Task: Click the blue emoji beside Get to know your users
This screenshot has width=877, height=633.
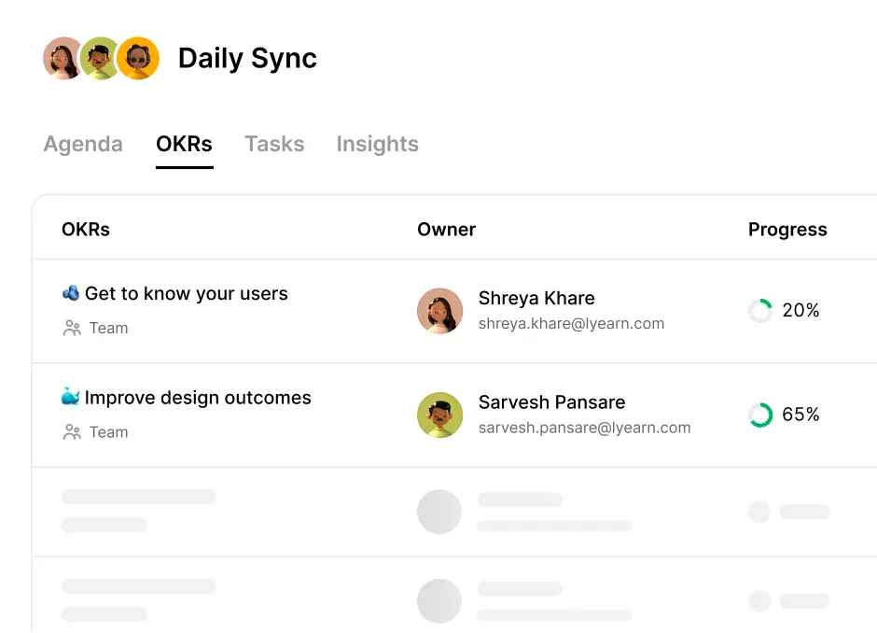Action: click(x=71, y=293)
